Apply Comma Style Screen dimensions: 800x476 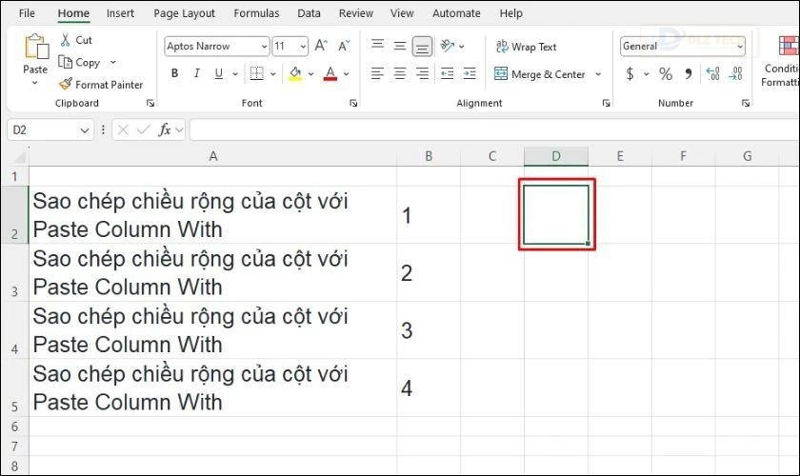(689, 74)
